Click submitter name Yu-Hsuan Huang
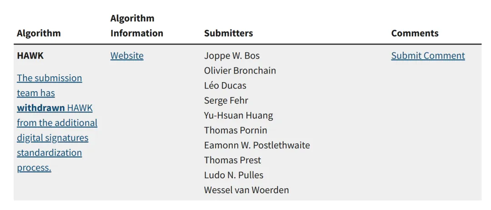 tap(239, 115)
